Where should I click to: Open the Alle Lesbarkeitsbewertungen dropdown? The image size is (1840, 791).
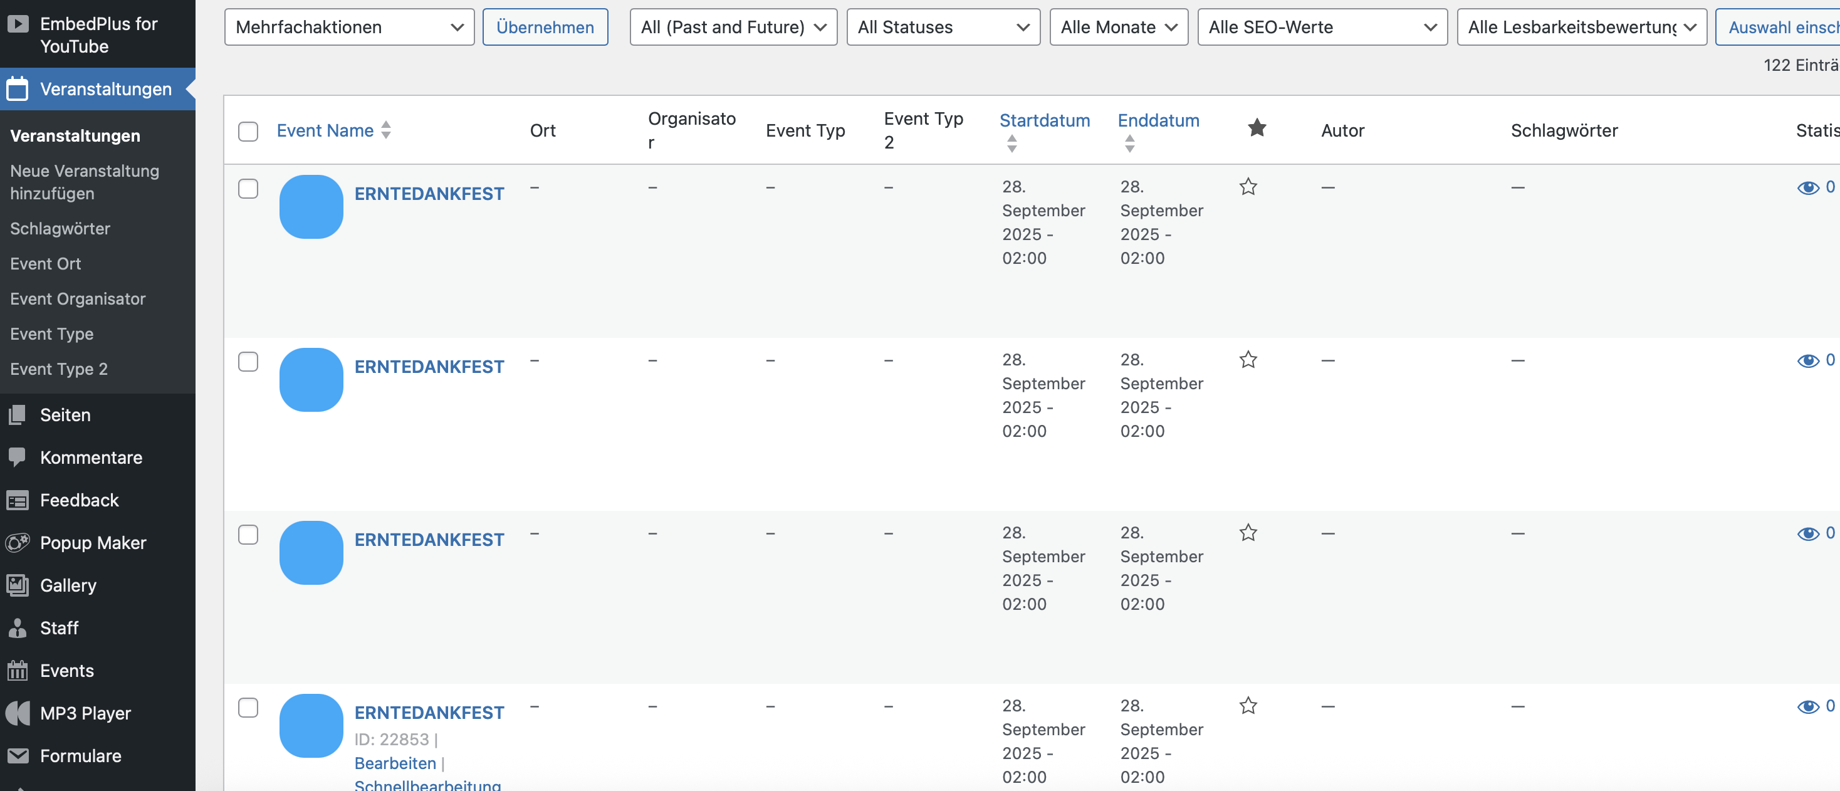point(1581,27)
